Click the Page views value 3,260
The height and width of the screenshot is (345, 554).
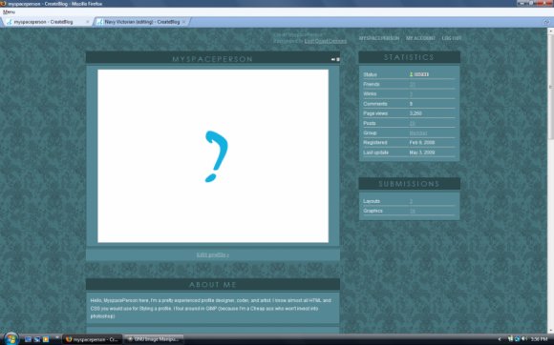tap(415, 113)
